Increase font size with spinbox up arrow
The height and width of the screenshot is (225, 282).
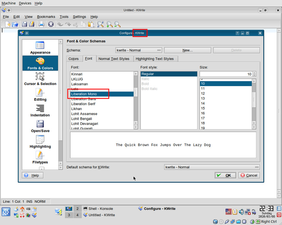(x=254, y=73)
